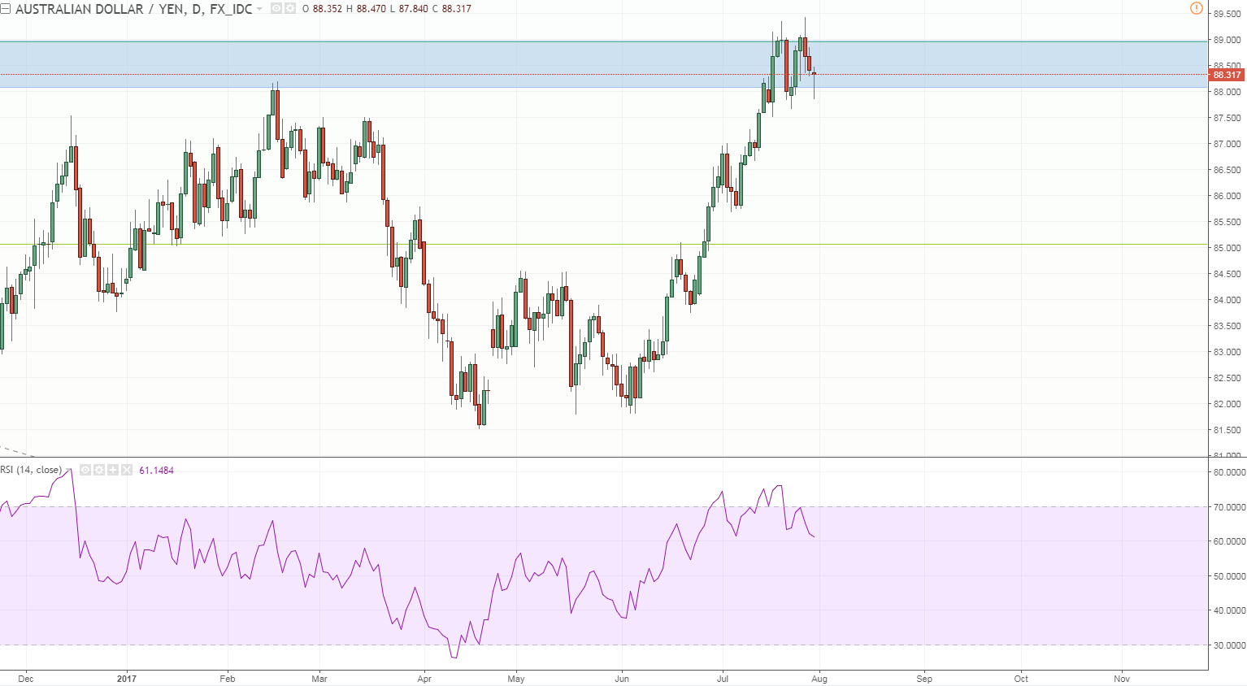1247x686 pixels.
Task: Toggle visibility eye for AUD/YEN series
Action: pyautogui.click(x=276, y=9)
